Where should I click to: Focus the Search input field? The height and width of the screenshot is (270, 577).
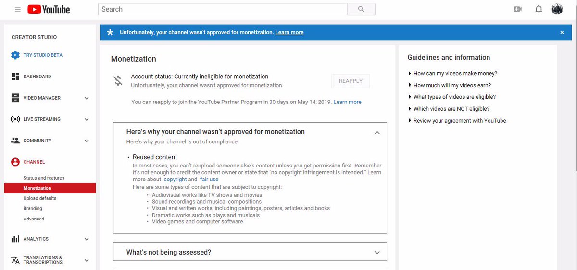223,9
